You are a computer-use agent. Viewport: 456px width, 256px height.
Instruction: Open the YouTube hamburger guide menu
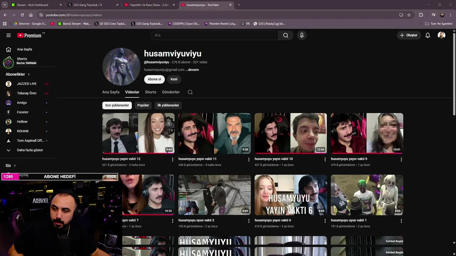[9, 35]
